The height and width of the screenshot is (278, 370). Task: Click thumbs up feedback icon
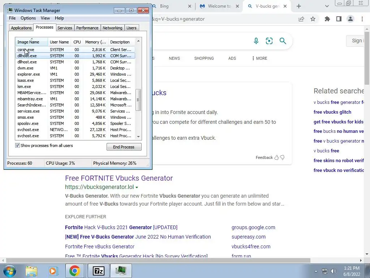(x=276, y=157)
